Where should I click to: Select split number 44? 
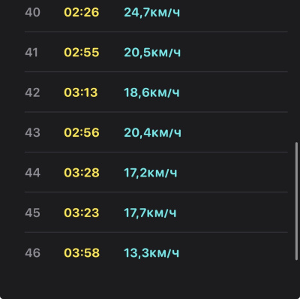click(x=32, y=173)
